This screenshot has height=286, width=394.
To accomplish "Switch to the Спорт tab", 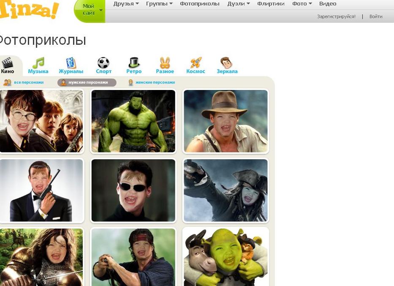I will tap(103, 71).
